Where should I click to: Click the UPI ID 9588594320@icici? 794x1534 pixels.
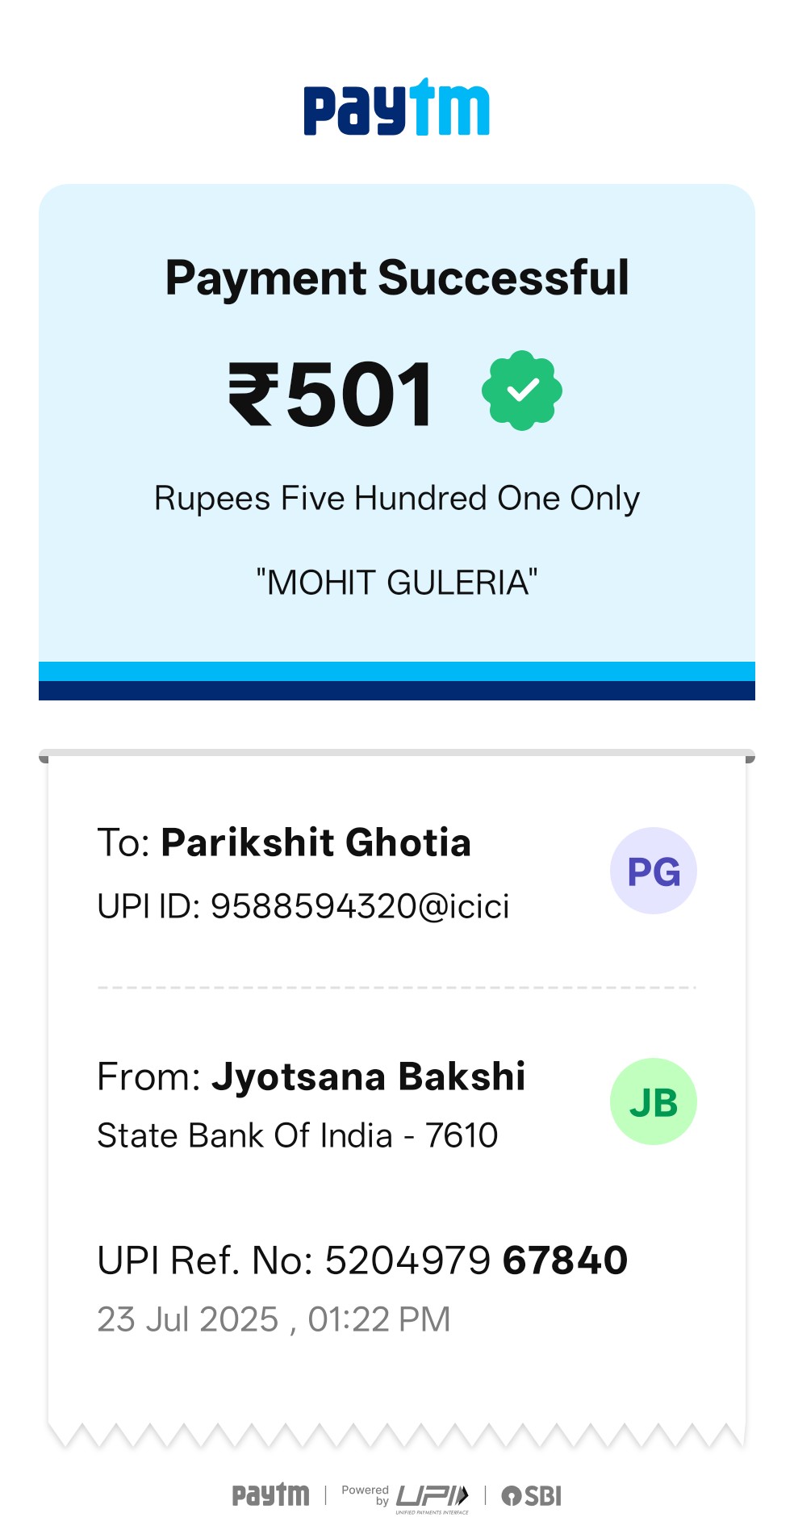(303, 906)
